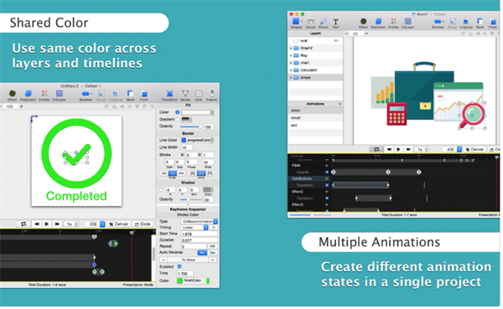
Task: Select the Pencil drawing tool
Action: (324, 22)
